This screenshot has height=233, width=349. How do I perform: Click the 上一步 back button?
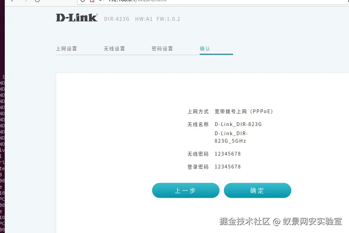[186, 191]
